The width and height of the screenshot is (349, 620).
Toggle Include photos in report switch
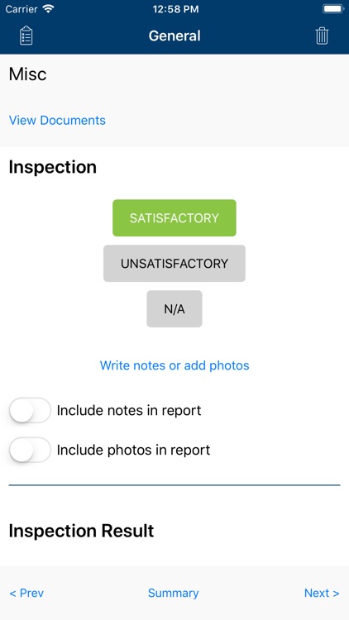click(30, 450)
